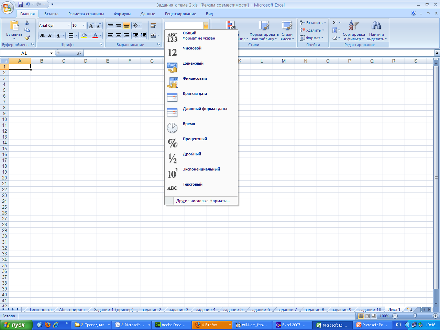Select the Format Painter brush icon
Viewport: 440px width, 330px height.
(x=27, y=37)
